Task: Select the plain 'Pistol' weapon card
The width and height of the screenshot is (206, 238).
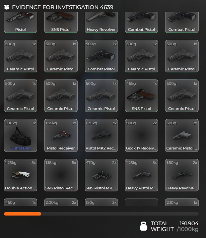Action: pos(20,22)
